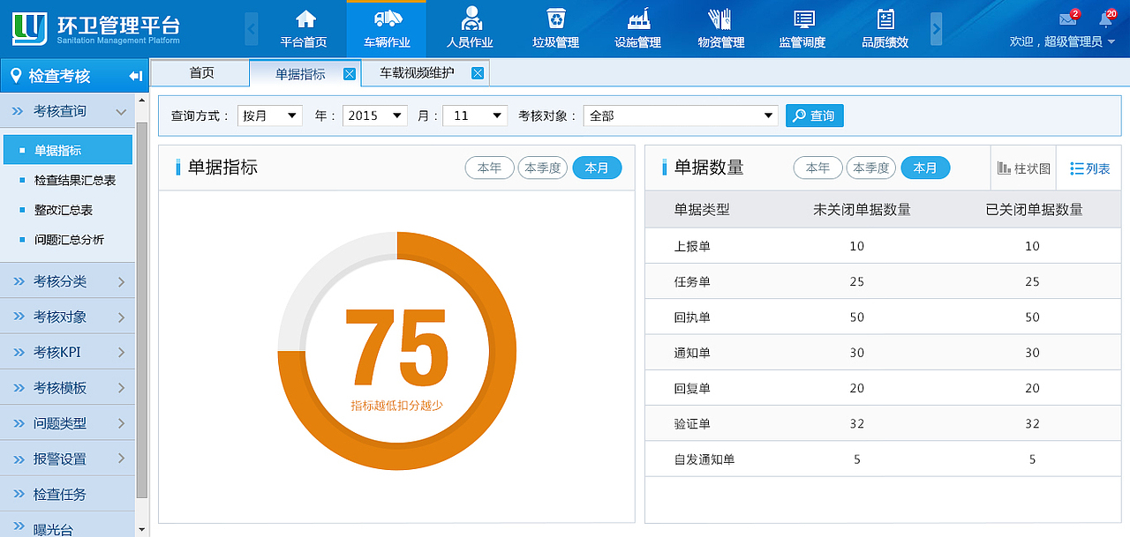Open 考核对象 dropdown showing 全部

(x=681, y=116)
